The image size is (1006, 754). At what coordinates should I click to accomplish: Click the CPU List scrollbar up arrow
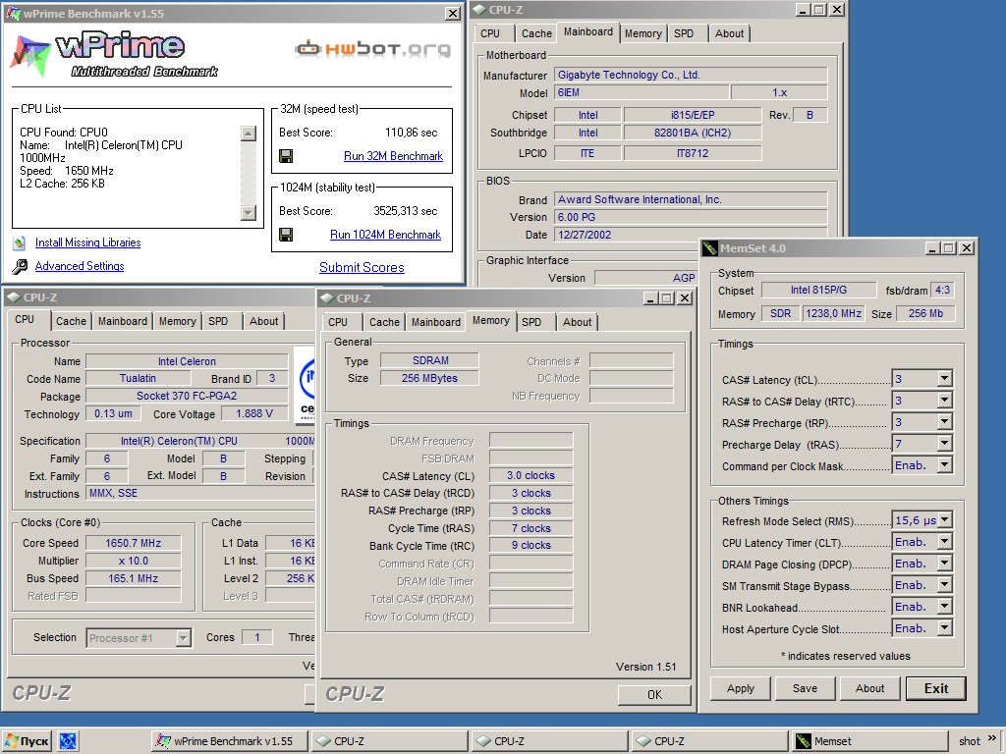[249, 134]
